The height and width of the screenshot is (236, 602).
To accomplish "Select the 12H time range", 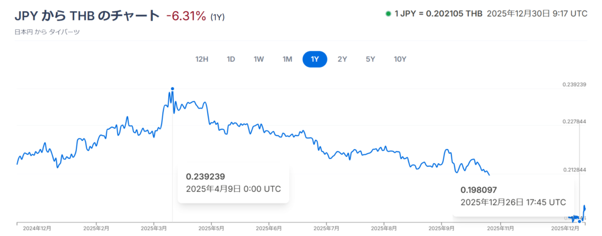I will [202, 59].
